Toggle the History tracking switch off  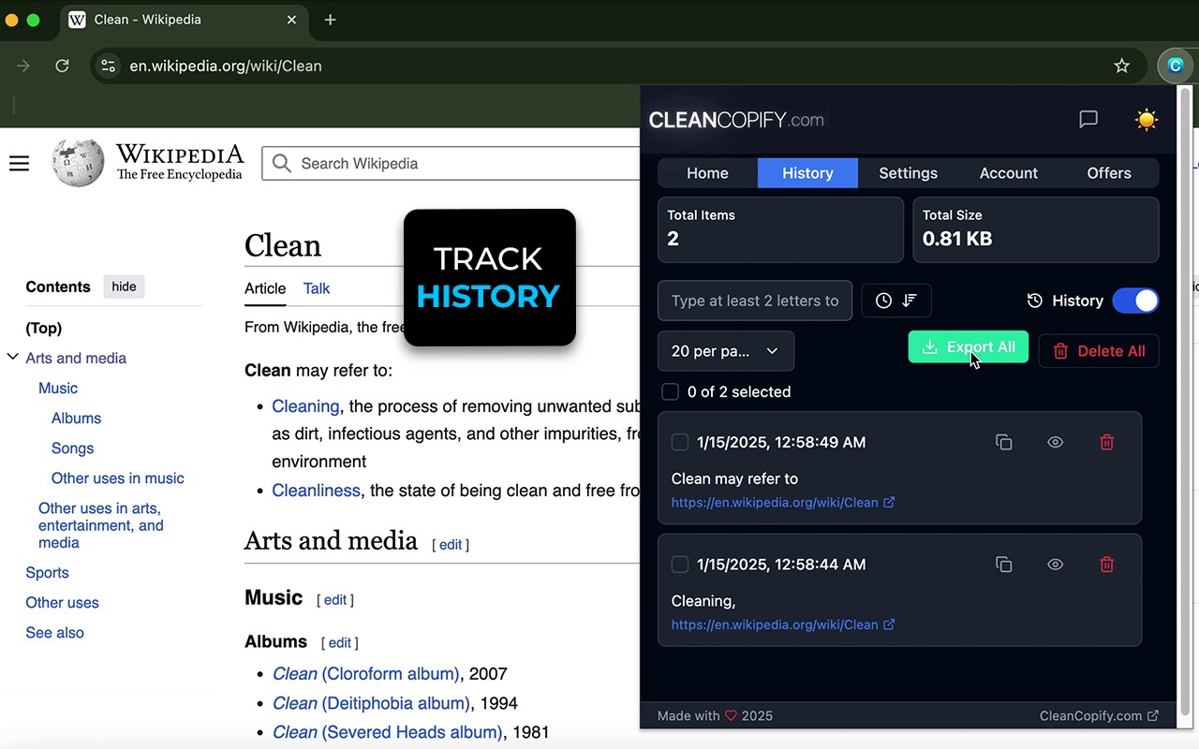click(1135, 301)
